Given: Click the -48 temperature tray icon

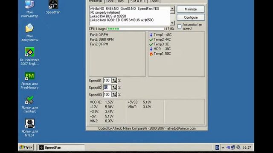Looking at the screenshot, I should tap(228, 147).
